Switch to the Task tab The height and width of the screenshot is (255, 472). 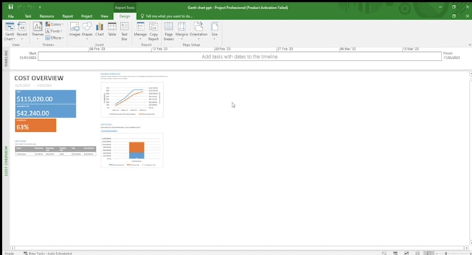click(28, 16)
